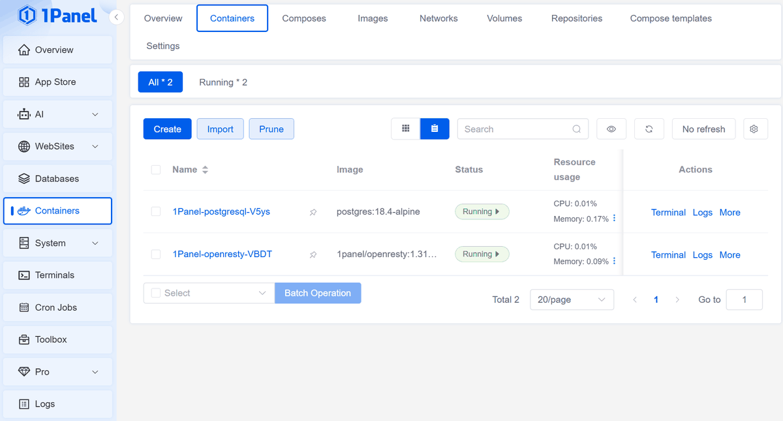The image size is (783, 421).
Task: Click the Create button
Action: click(x=168, y=129)
